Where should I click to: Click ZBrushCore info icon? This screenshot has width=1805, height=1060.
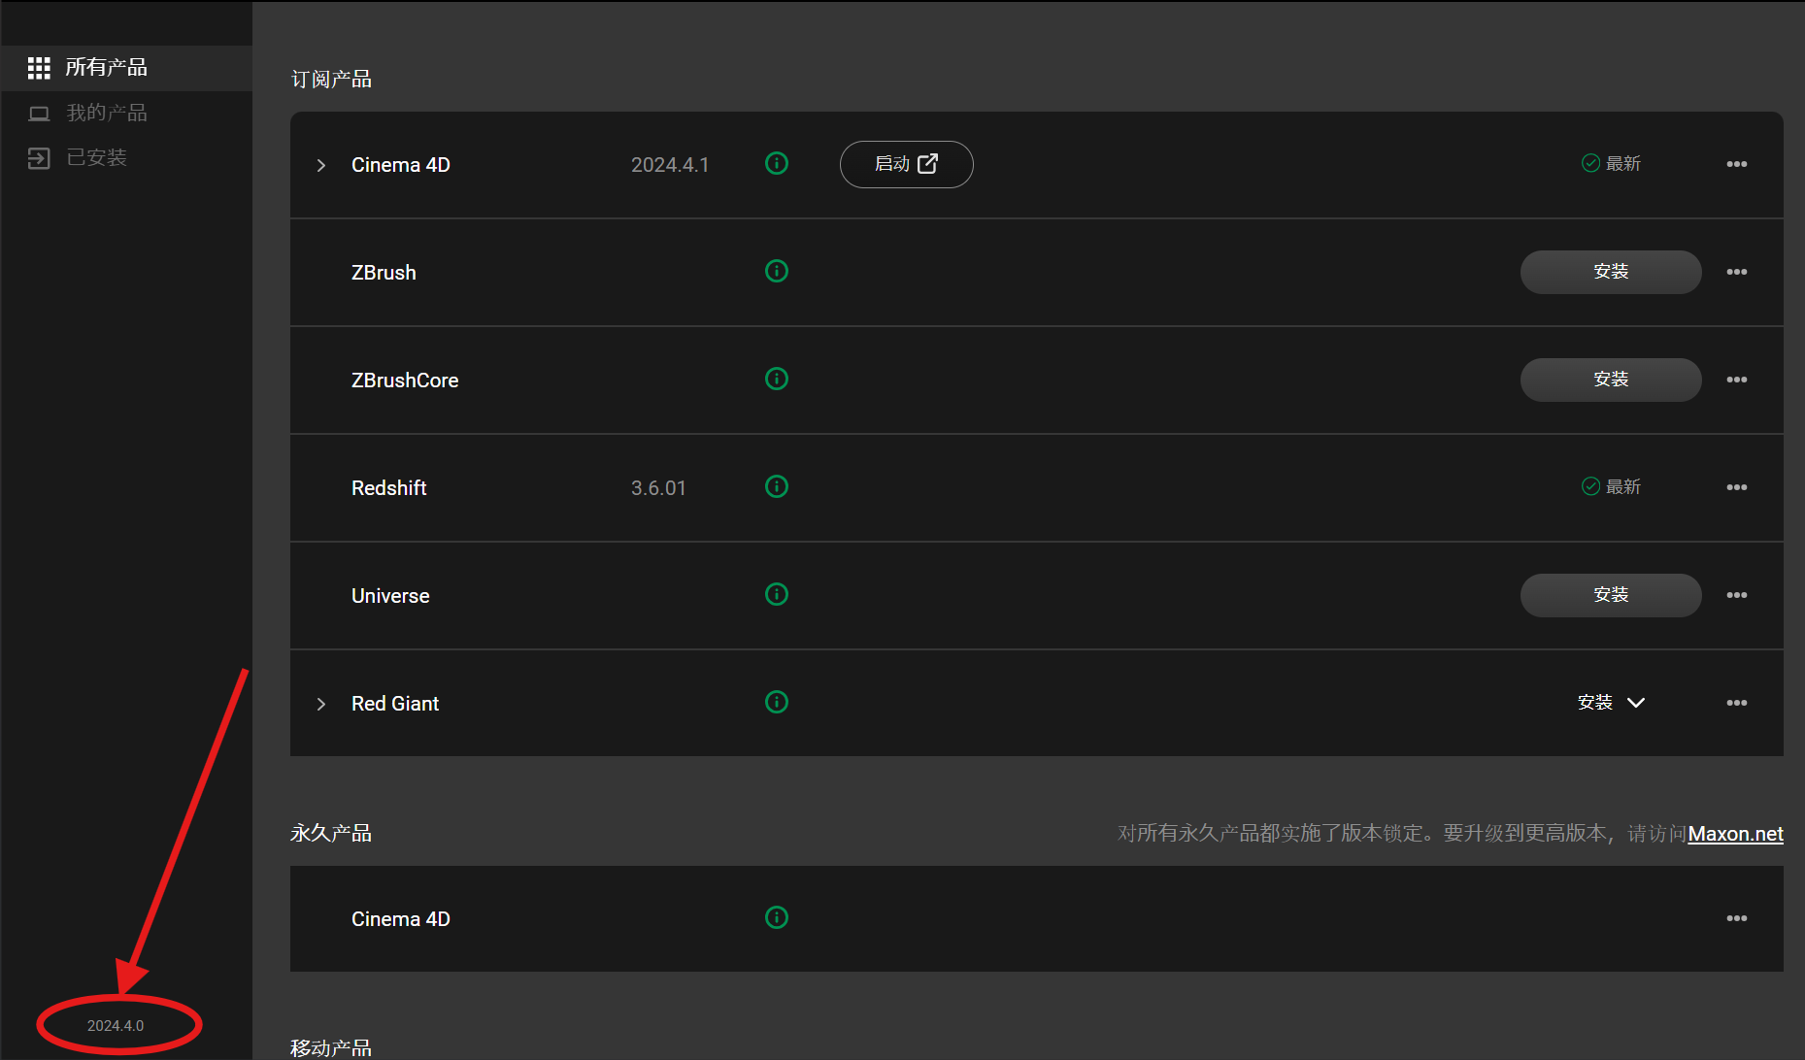pos(777,379)
